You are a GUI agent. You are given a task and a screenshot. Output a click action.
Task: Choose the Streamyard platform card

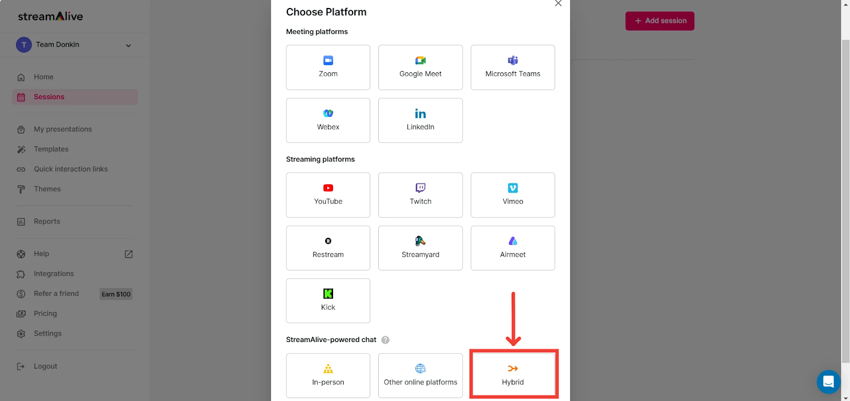click(x=420, y=248)
